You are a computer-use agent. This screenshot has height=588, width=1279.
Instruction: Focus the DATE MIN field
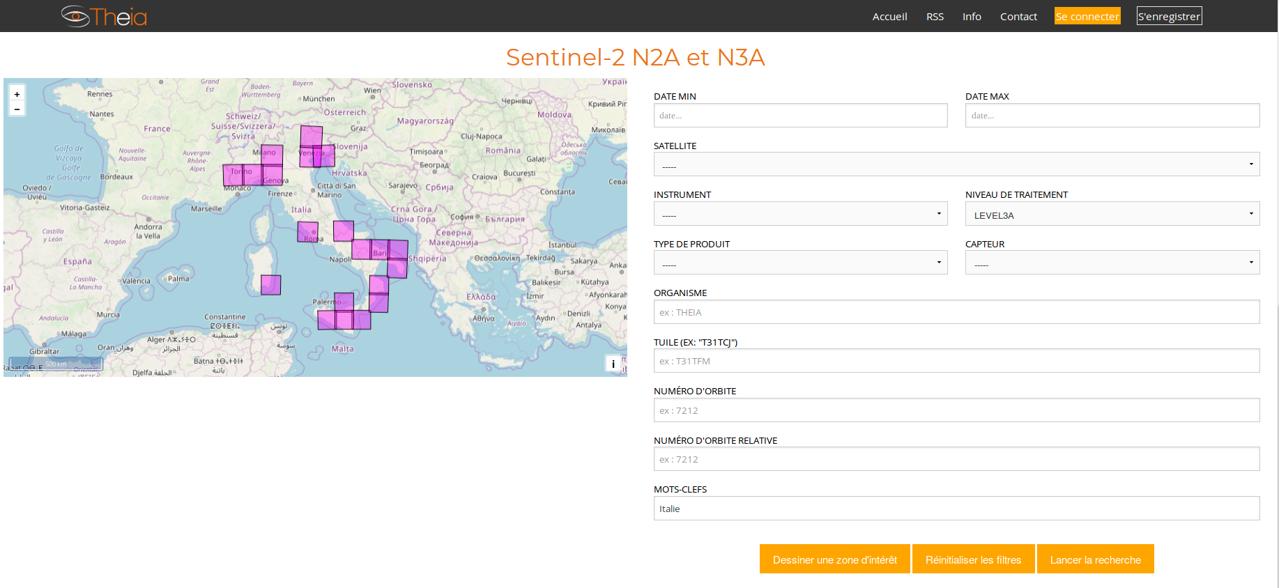click(800, 116)
